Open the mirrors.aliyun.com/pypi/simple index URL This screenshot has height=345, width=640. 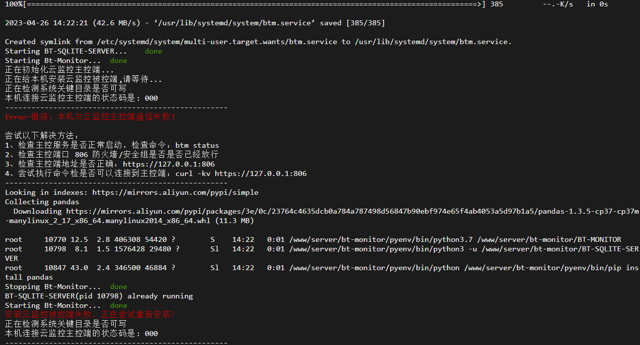pos(175,192)
